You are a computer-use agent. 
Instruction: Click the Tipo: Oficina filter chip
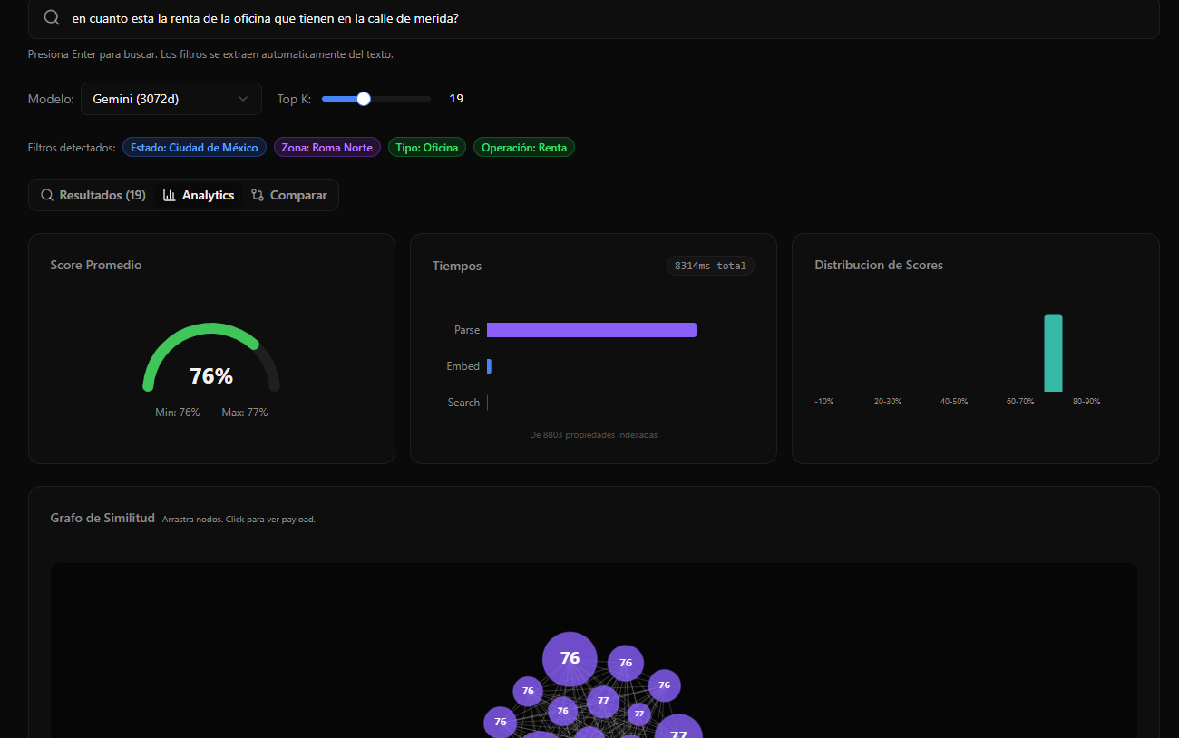click(x=427, y=148)
